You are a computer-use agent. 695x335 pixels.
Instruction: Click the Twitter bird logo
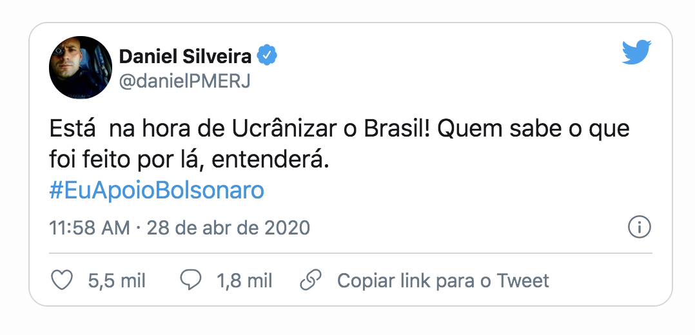coord(636,53)
